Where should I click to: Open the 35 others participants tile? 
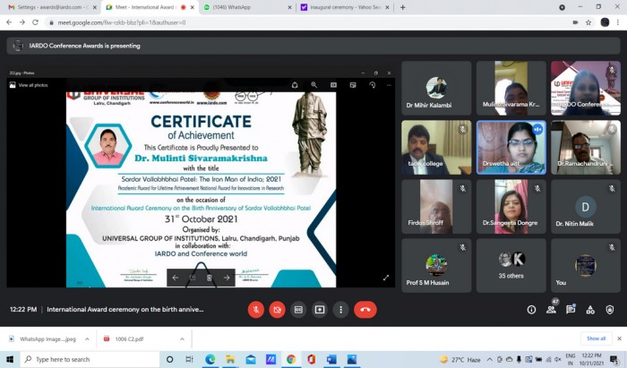coord(511,265)
